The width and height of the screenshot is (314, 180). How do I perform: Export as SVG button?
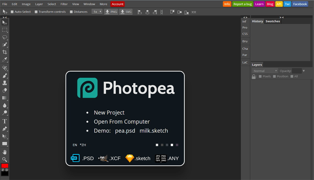click(x=126, y=12)
